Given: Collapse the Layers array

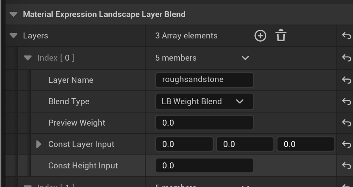Looking at the screenshot, I should [14, 36].
